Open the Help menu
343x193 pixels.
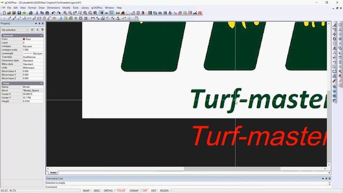pyautogui.click(x=119, y=8)
